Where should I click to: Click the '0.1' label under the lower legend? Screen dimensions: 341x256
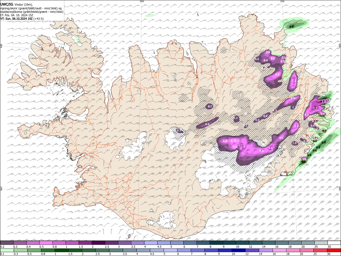pos(2,254)
